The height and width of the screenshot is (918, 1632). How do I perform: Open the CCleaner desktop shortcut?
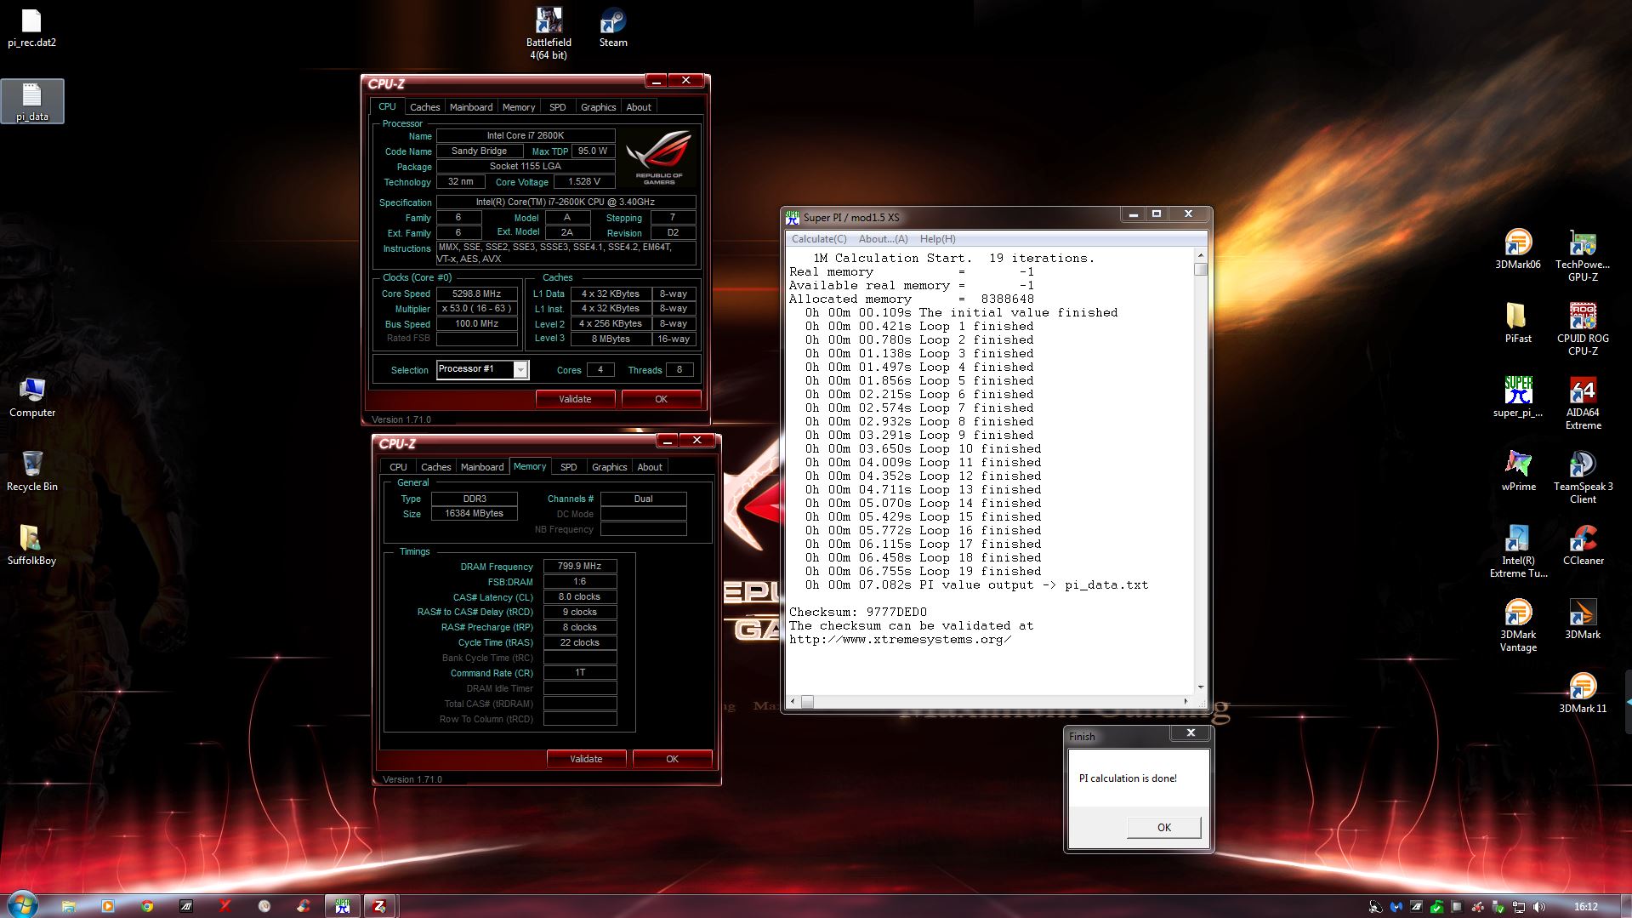(1583, 545)
